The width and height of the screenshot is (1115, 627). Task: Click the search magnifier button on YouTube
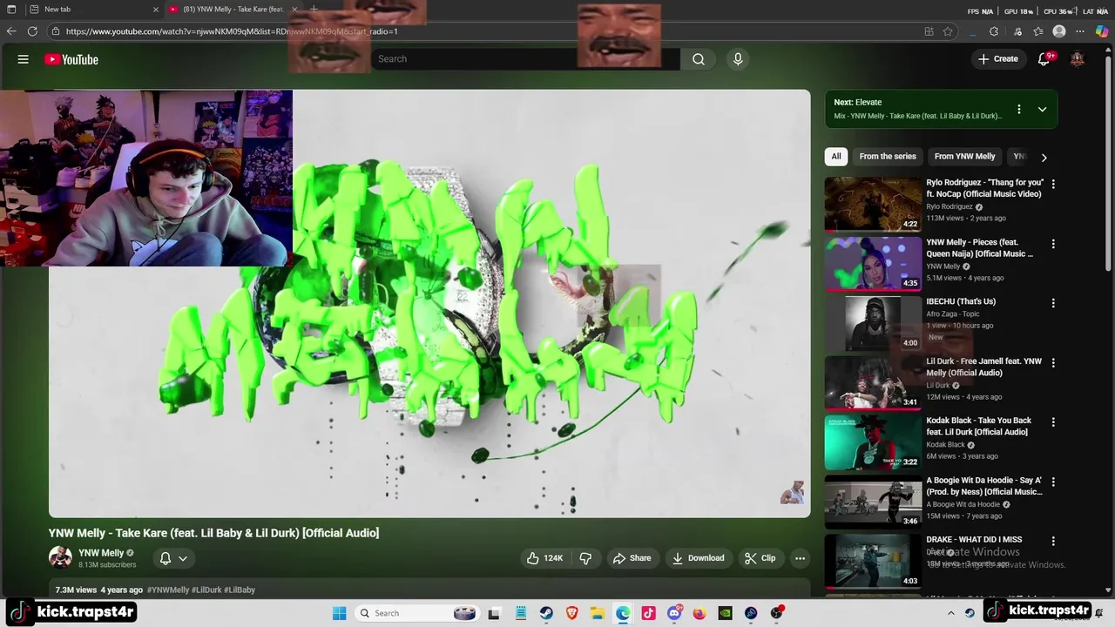[699, 59]
